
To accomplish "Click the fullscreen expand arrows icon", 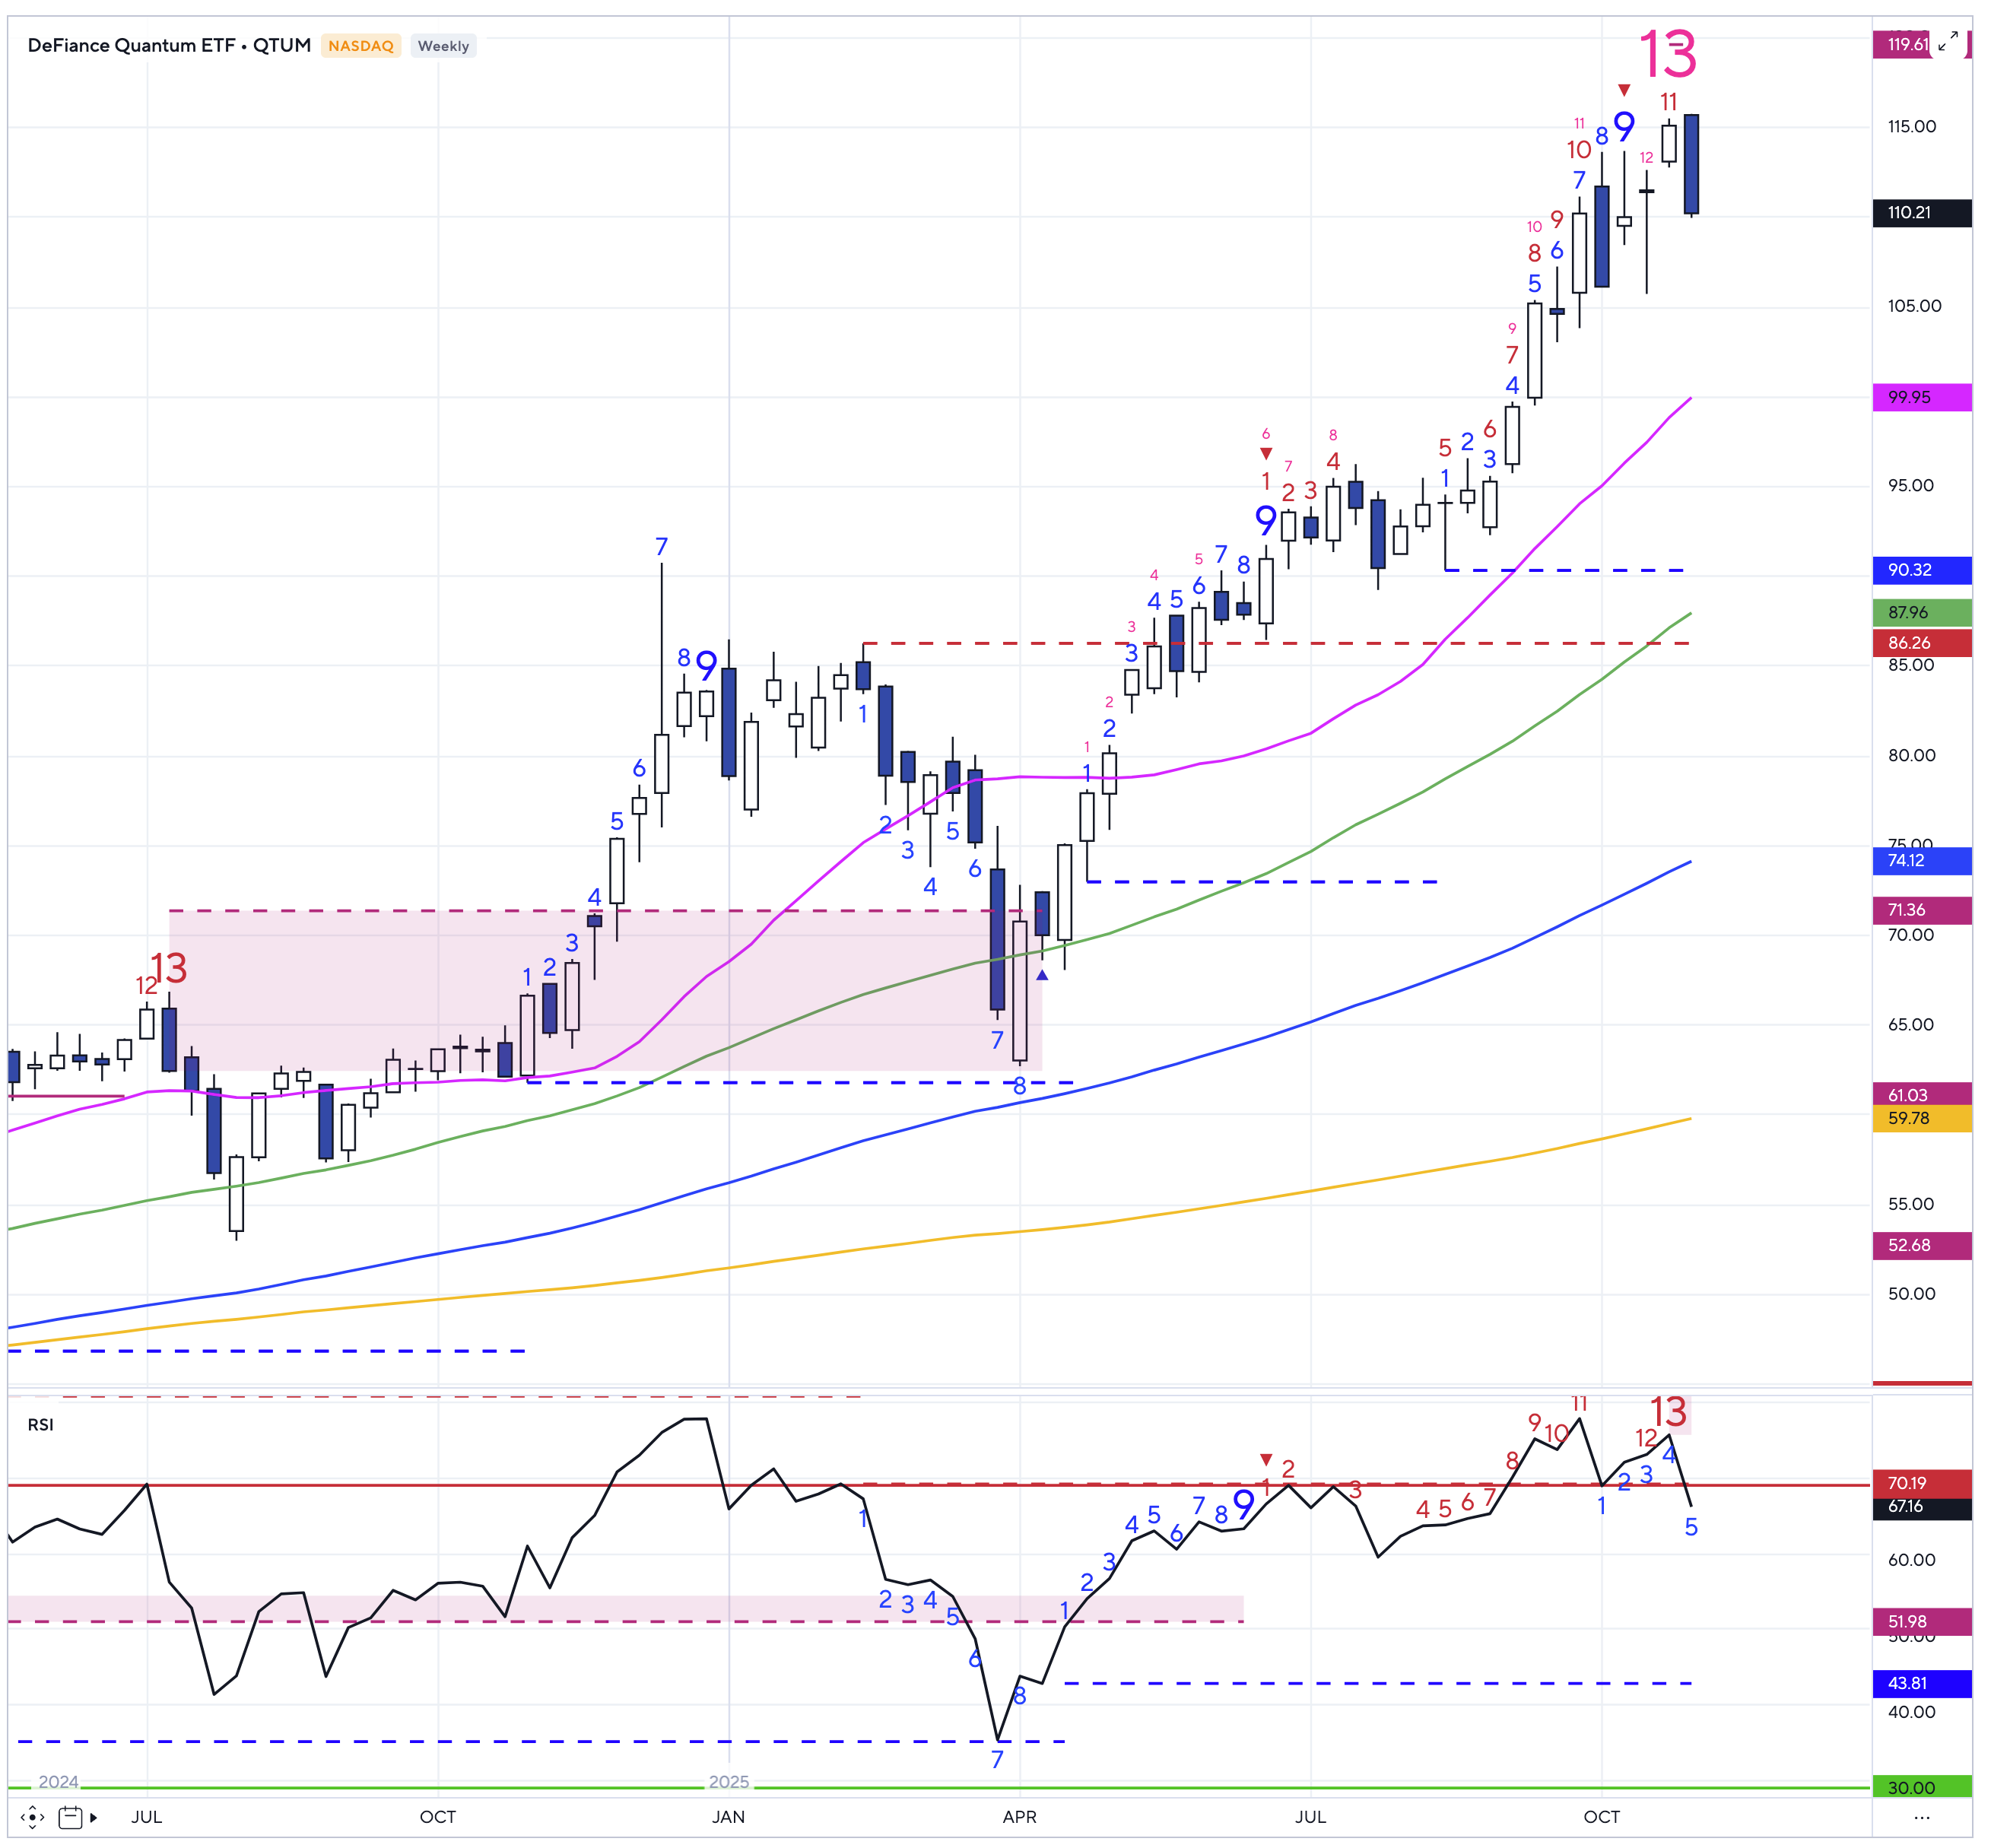I will [1947, 42].
